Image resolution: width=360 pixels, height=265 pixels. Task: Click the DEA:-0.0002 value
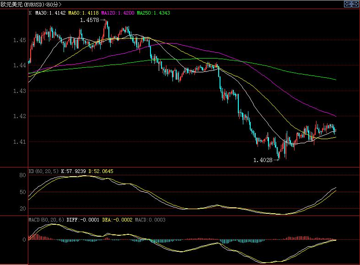(x=117, y=220)
